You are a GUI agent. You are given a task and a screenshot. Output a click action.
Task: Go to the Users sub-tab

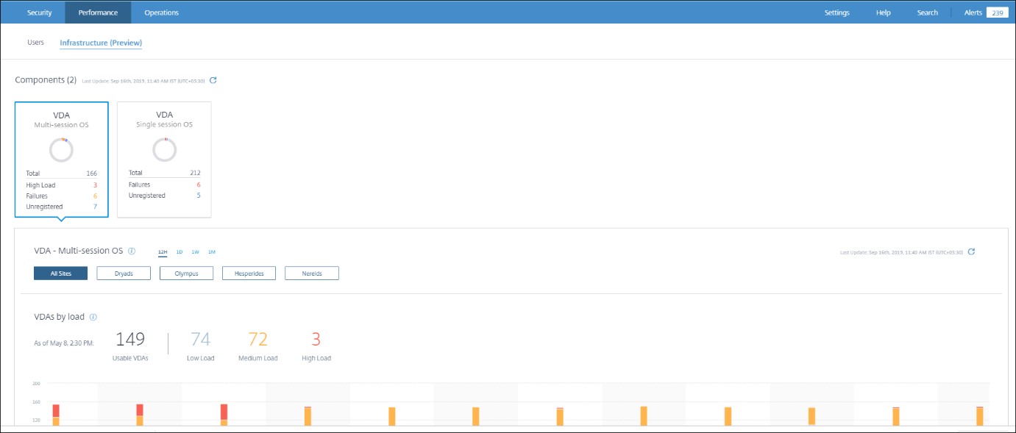click(36, 43)
